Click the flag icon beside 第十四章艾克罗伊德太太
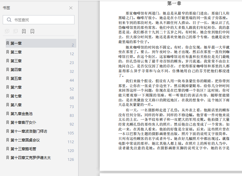This screenshot has height=176, width=242. pyautogui.click(x=7, y=157)
